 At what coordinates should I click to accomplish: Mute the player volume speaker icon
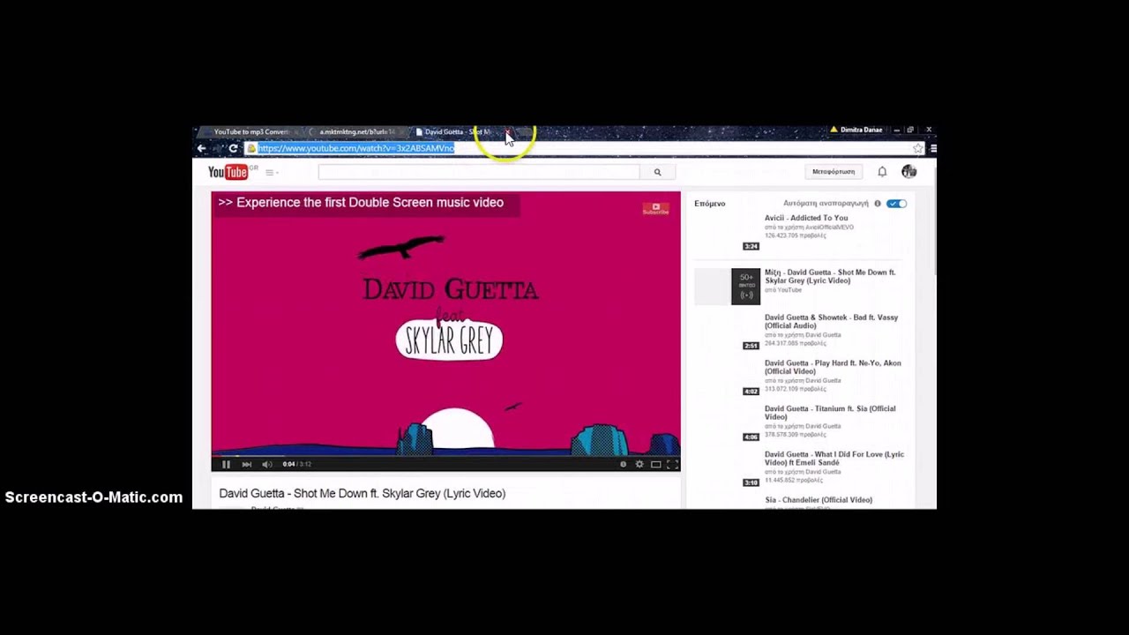click(267, 464)
